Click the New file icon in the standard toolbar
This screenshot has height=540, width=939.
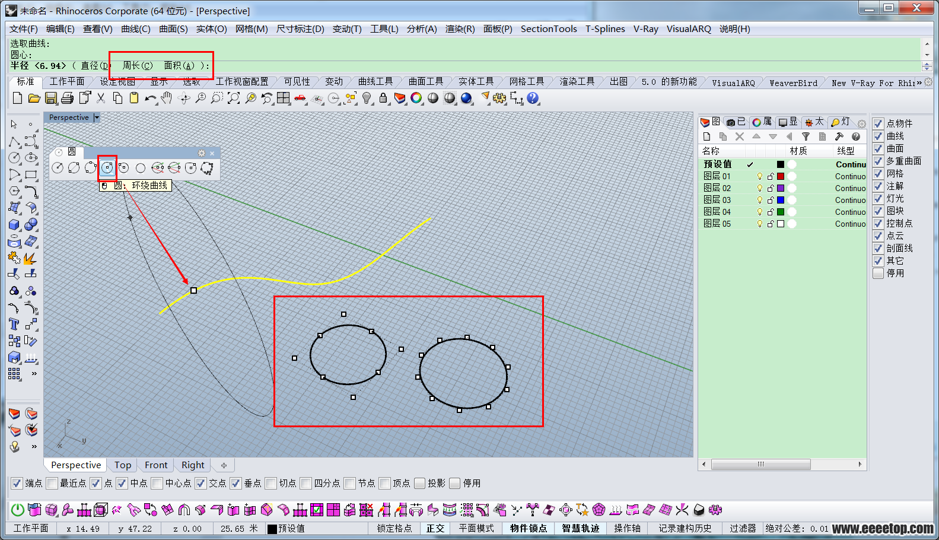17,98
